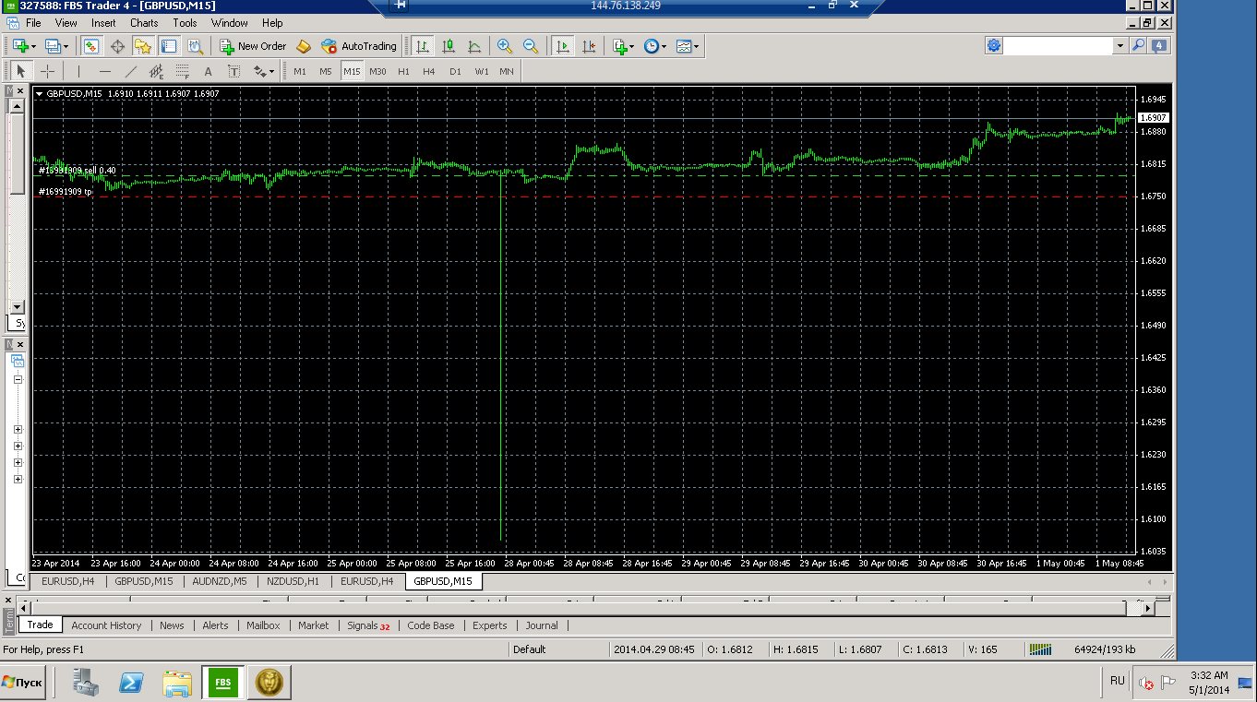Toggle the Terminal window icon
The height and width of the screenshot is (702, 1257).
[x=169, y=45]
